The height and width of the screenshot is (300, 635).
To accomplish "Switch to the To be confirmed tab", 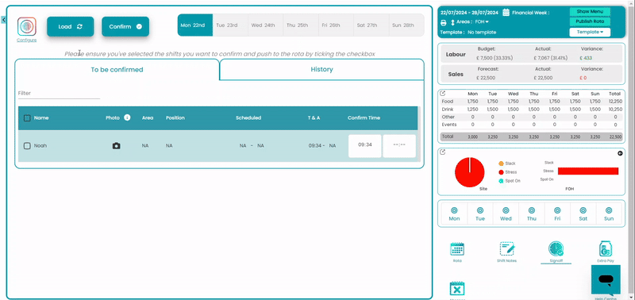I will [x=117, y=70].
